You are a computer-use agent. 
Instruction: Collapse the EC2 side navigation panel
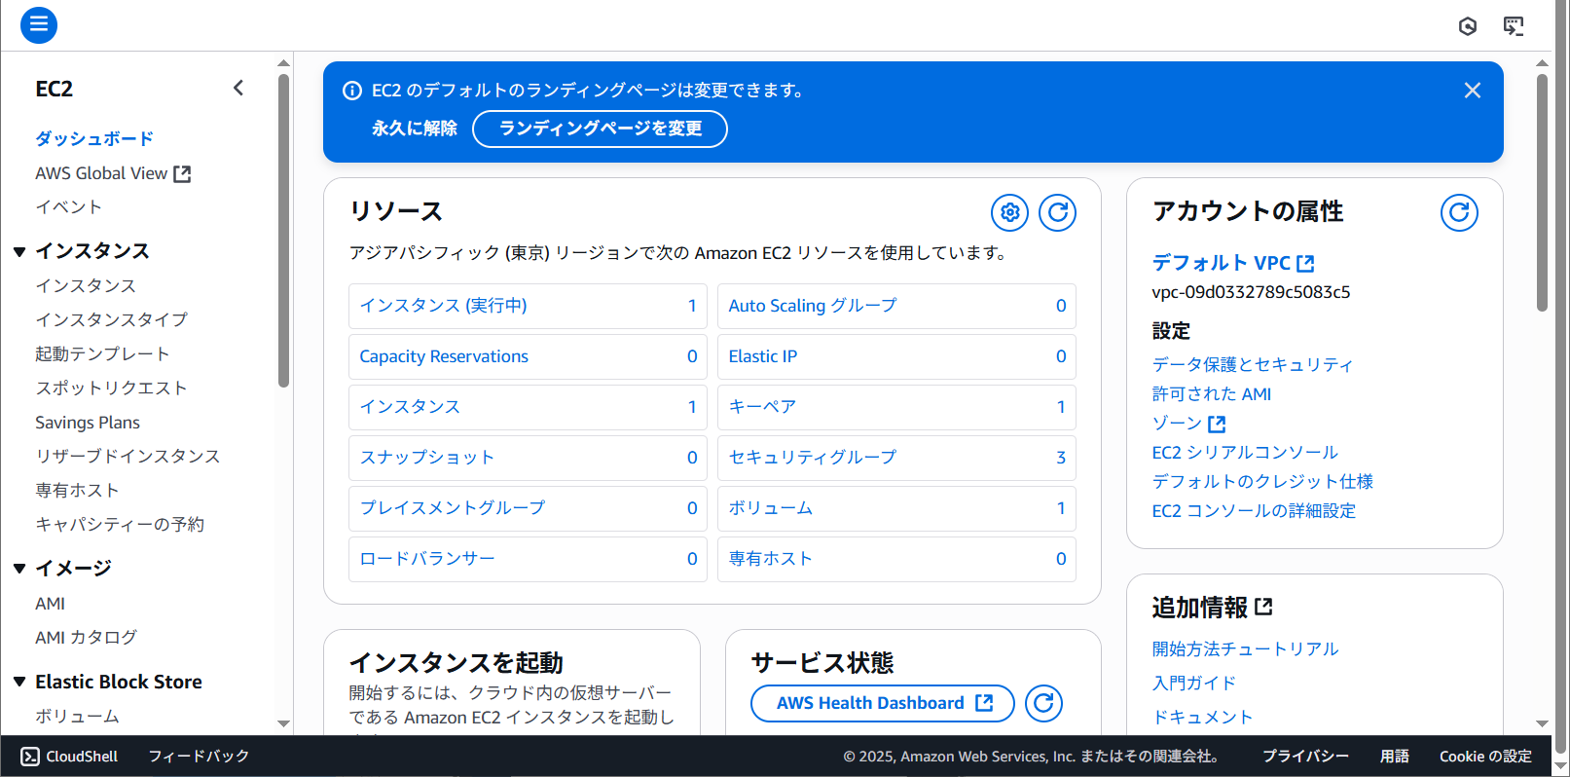[238, 89]
